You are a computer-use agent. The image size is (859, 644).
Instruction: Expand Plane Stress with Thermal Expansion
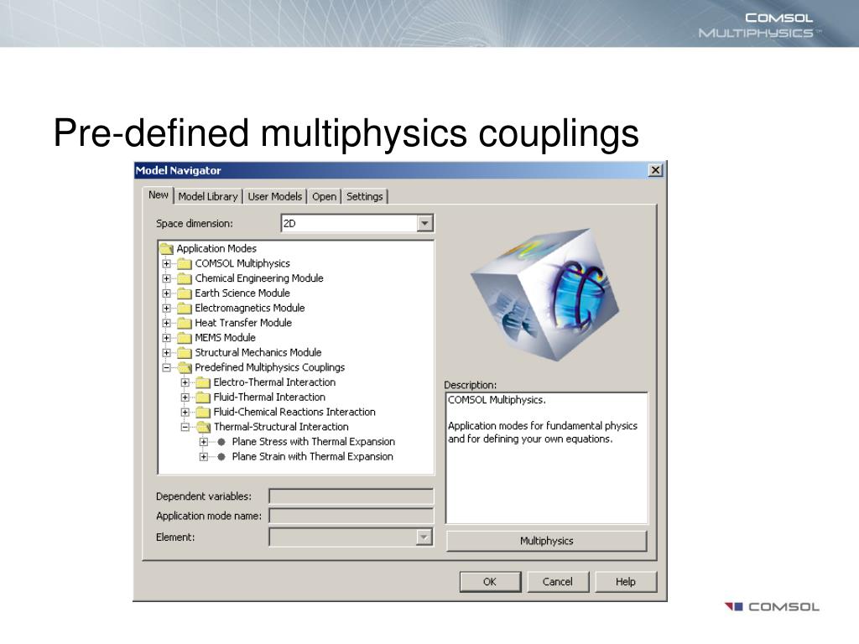204,442
